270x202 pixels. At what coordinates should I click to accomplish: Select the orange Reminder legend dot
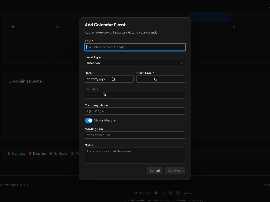click(51, 154)
